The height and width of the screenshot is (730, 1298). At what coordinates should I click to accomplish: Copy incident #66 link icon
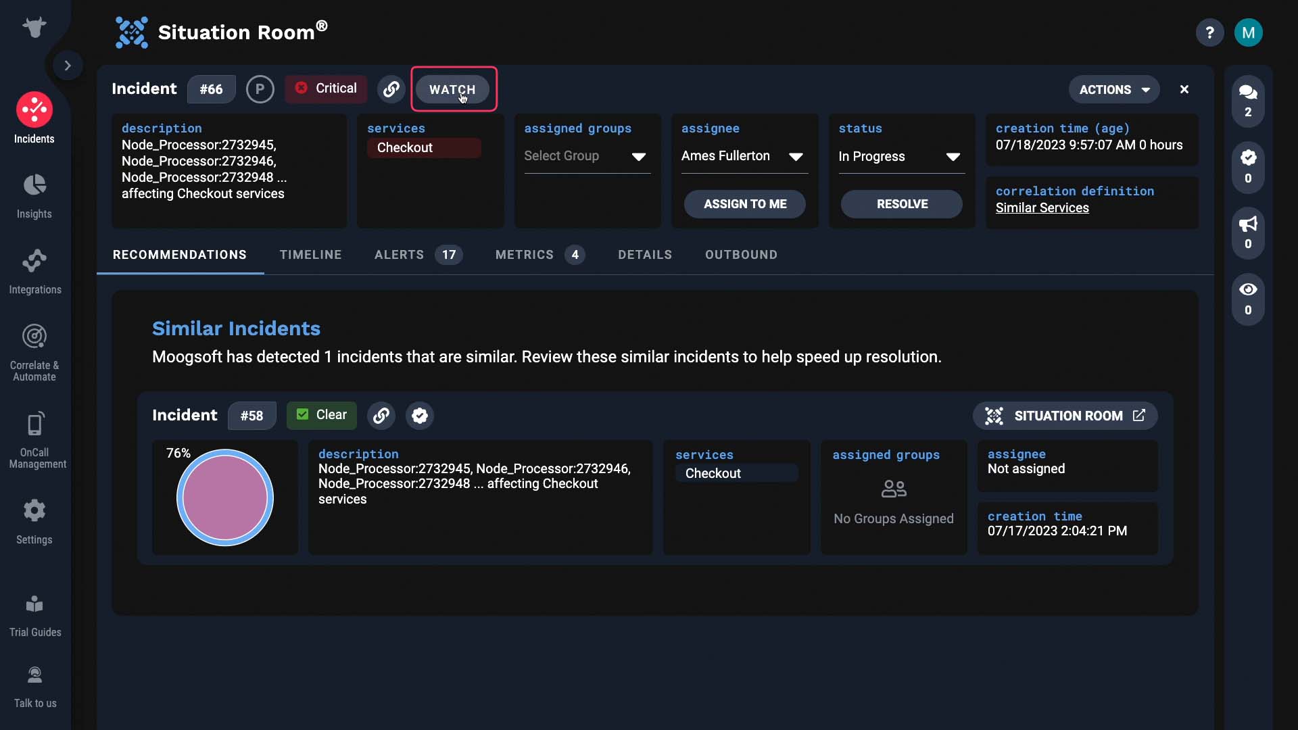coord(391,89)
